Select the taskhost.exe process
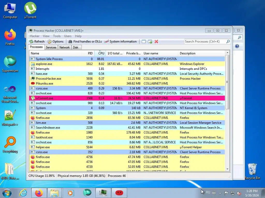 point(127,137)
